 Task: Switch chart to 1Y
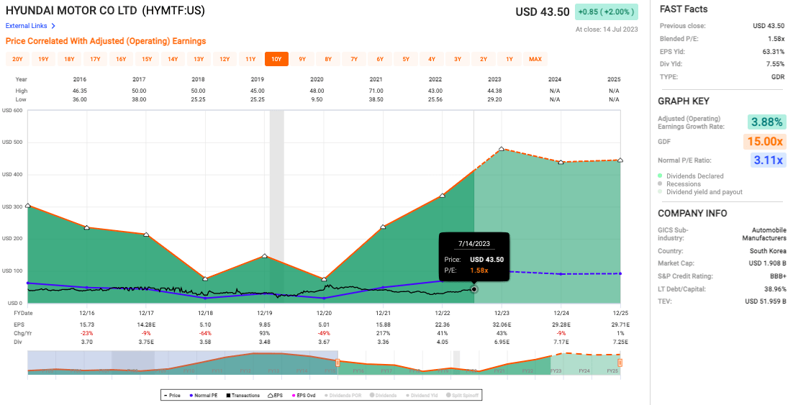point(509,59)
